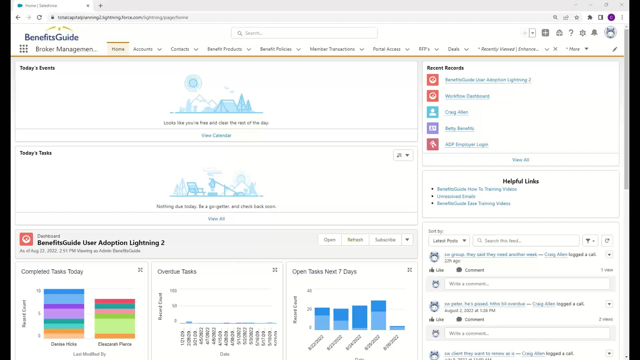Refresh the feed with the refresh icon
Screen dimensions: 640x360
(x=607, y=240)
